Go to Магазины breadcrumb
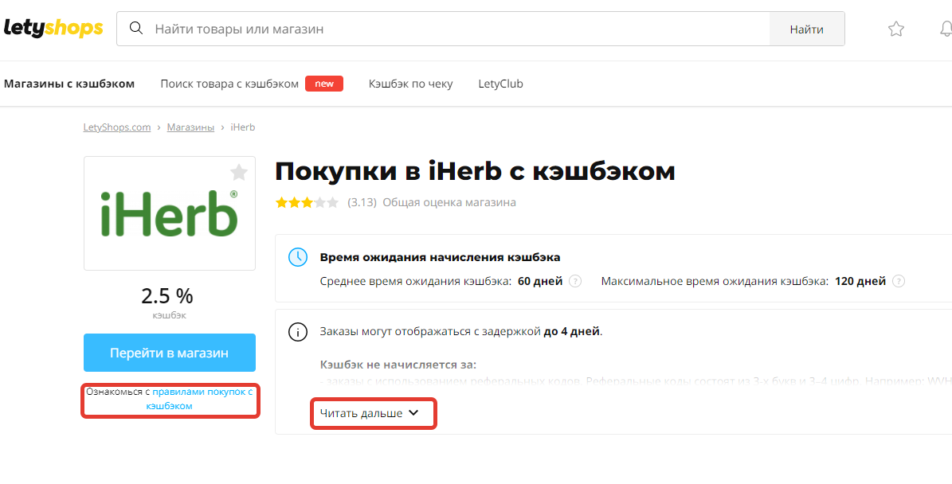 pyautogui.click(x=190, y=127)
